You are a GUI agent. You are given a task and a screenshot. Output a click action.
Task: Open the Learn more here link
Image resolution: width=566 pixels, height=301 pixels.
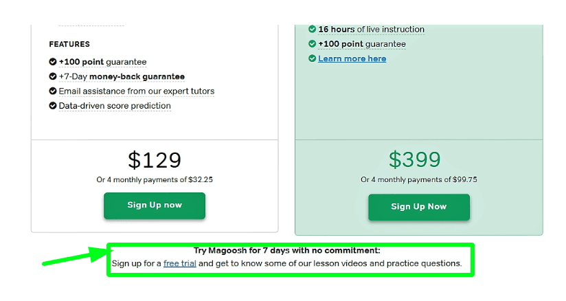point(352,59)
